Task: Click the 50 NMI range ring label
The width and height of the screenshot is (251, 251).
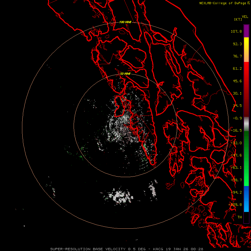Action: [x=125, y=74]
